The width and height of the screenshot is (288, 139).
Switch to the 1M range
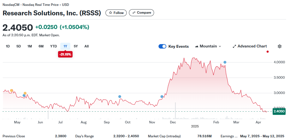pos(30,46)
